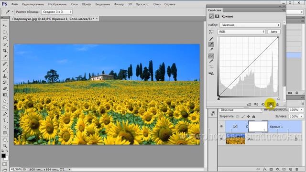Open the Справка menu
The width and height of the screenshot is (306, 172).
click(170, 4)
